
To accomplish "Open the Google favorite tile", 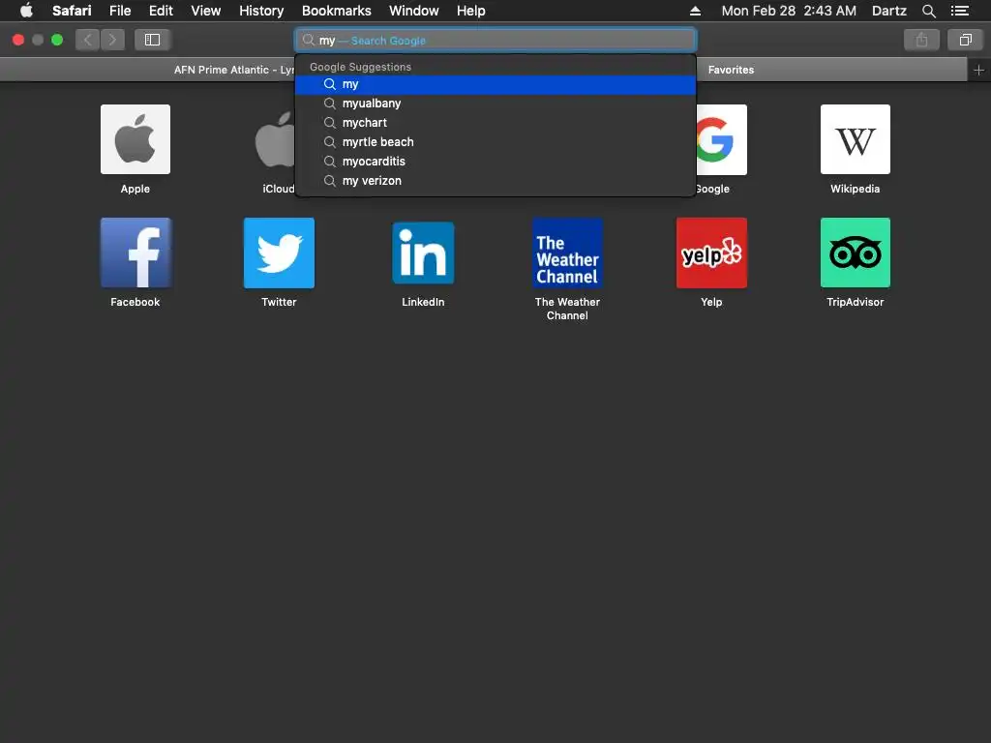I will 721,139.
